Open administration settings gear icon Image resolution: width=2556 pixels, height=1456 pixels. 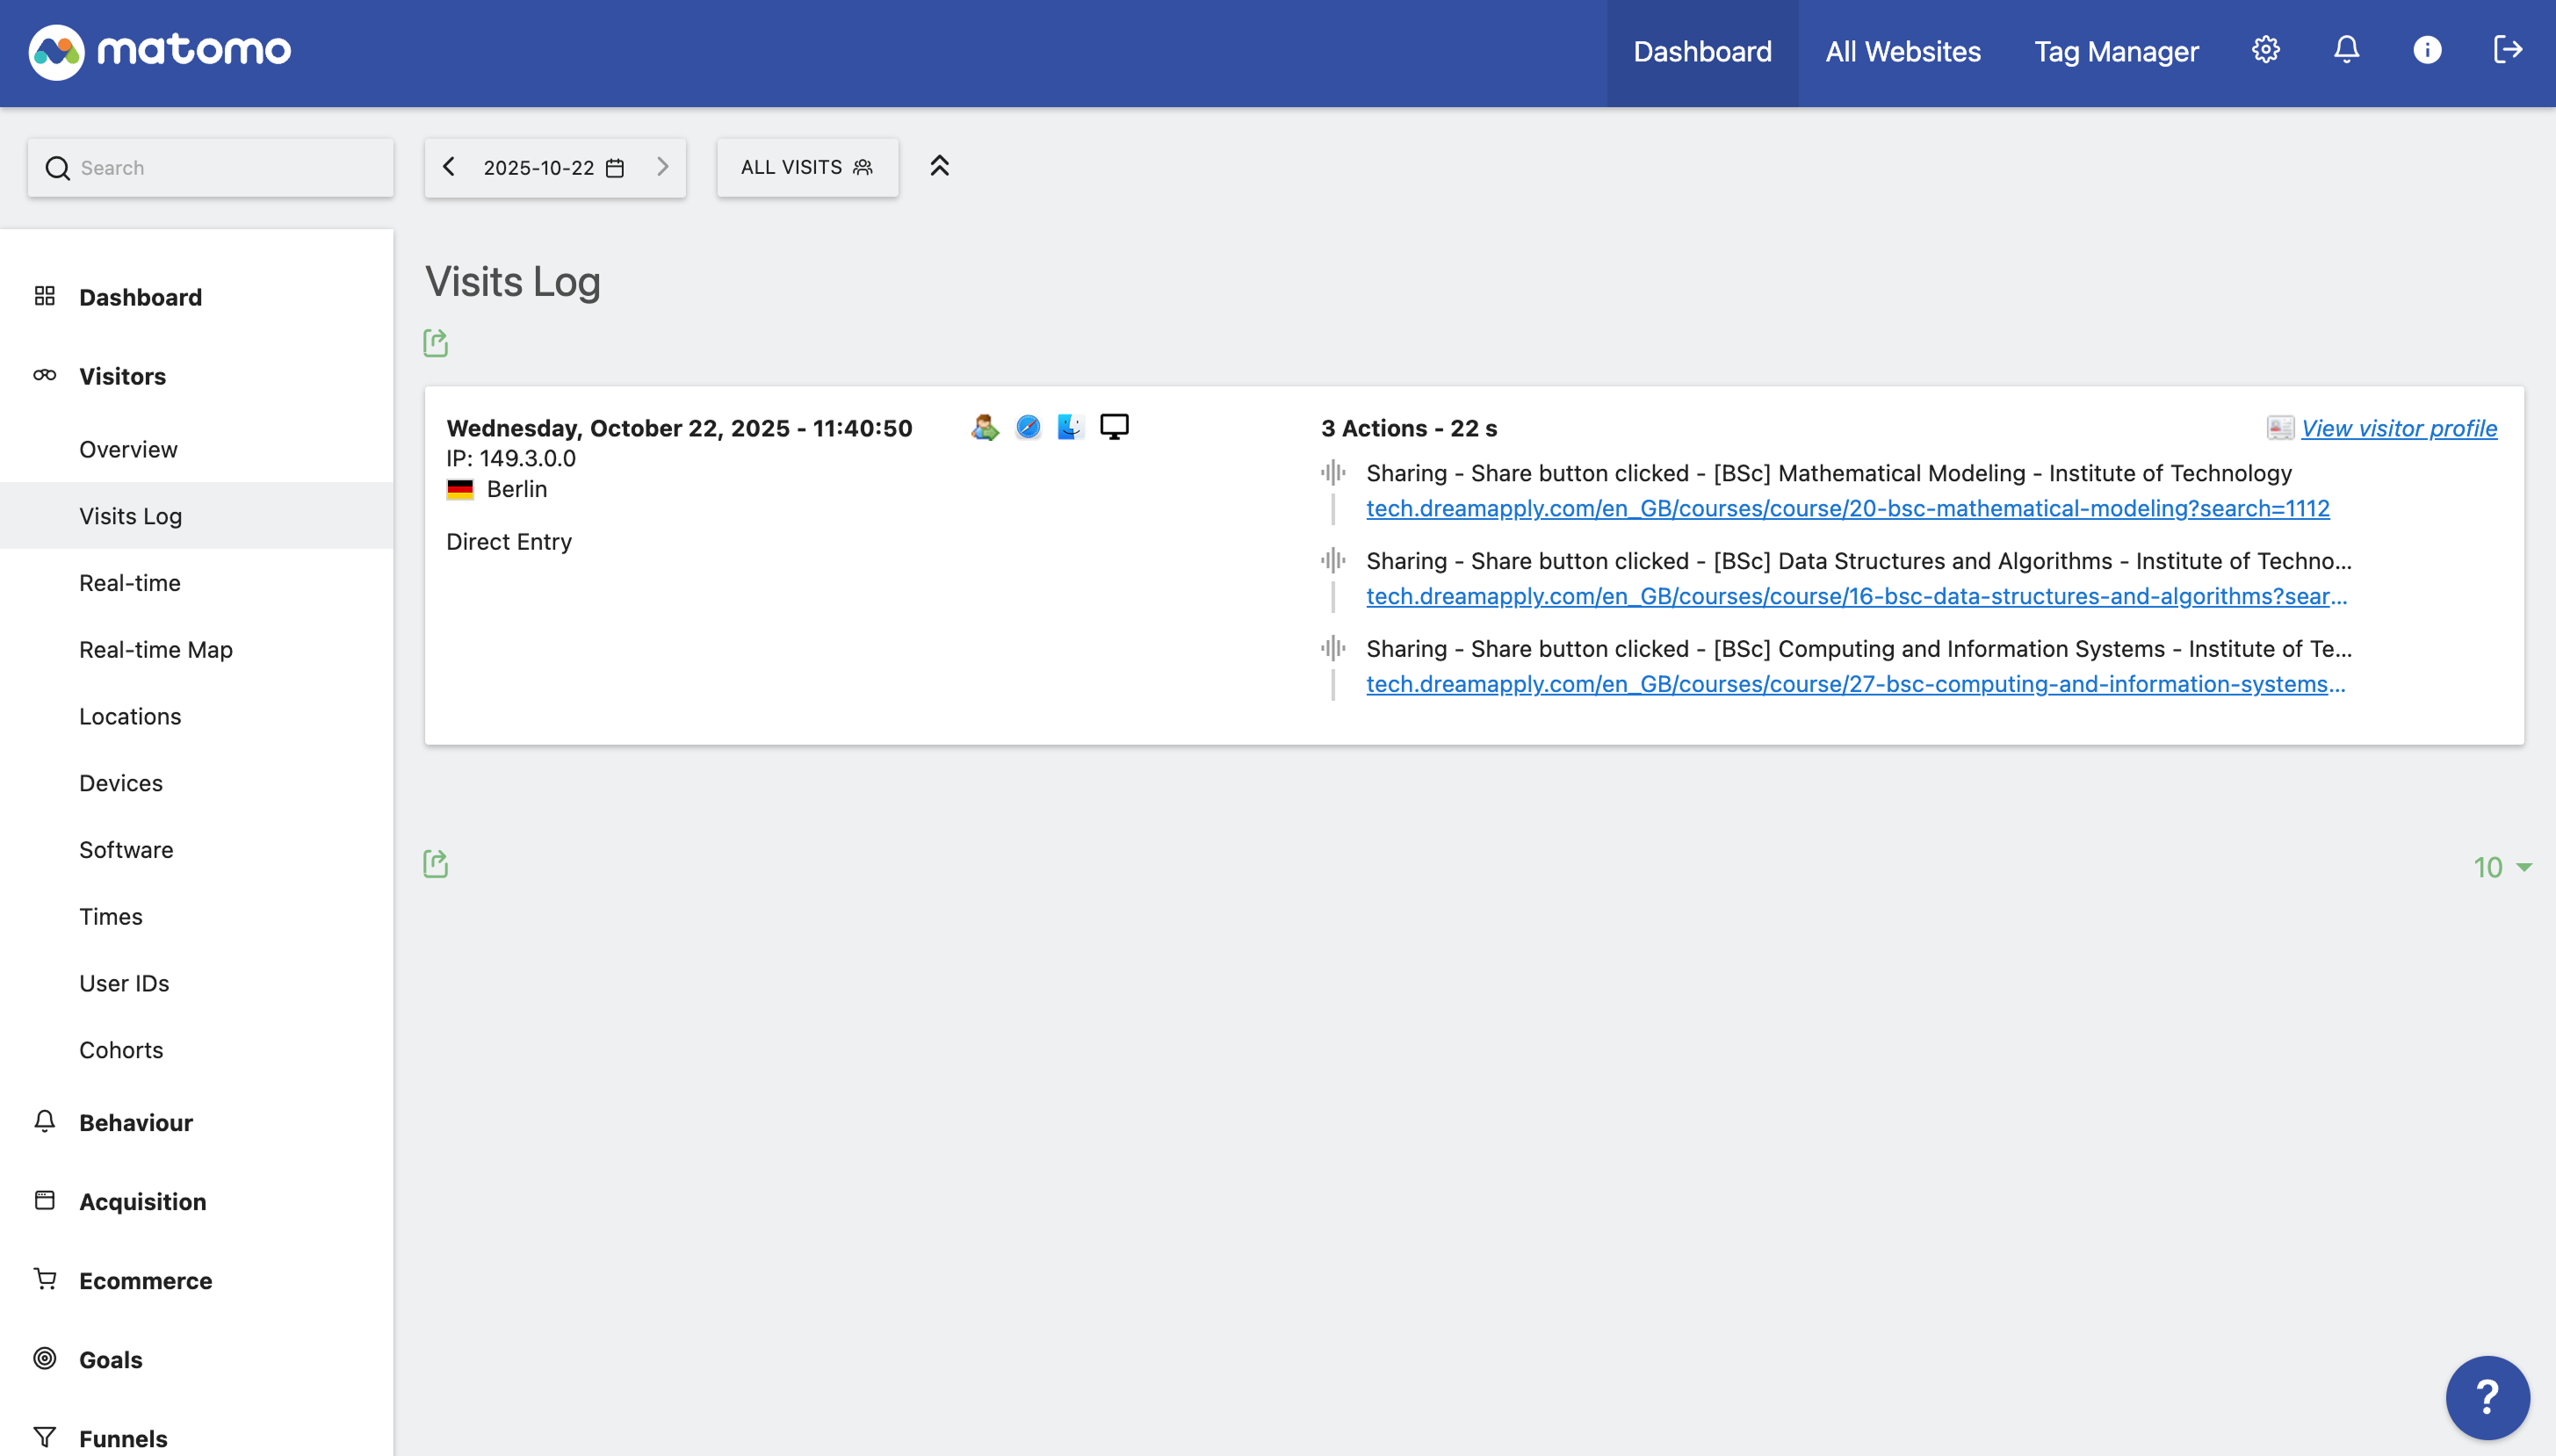click(2265, 50)
